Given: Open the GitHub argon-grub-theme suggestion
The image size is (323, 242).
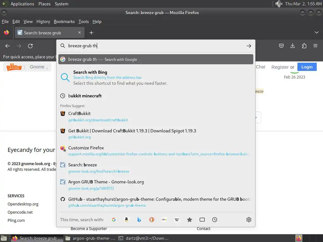Looking at the screenshot, I should (x=156, y=202).
